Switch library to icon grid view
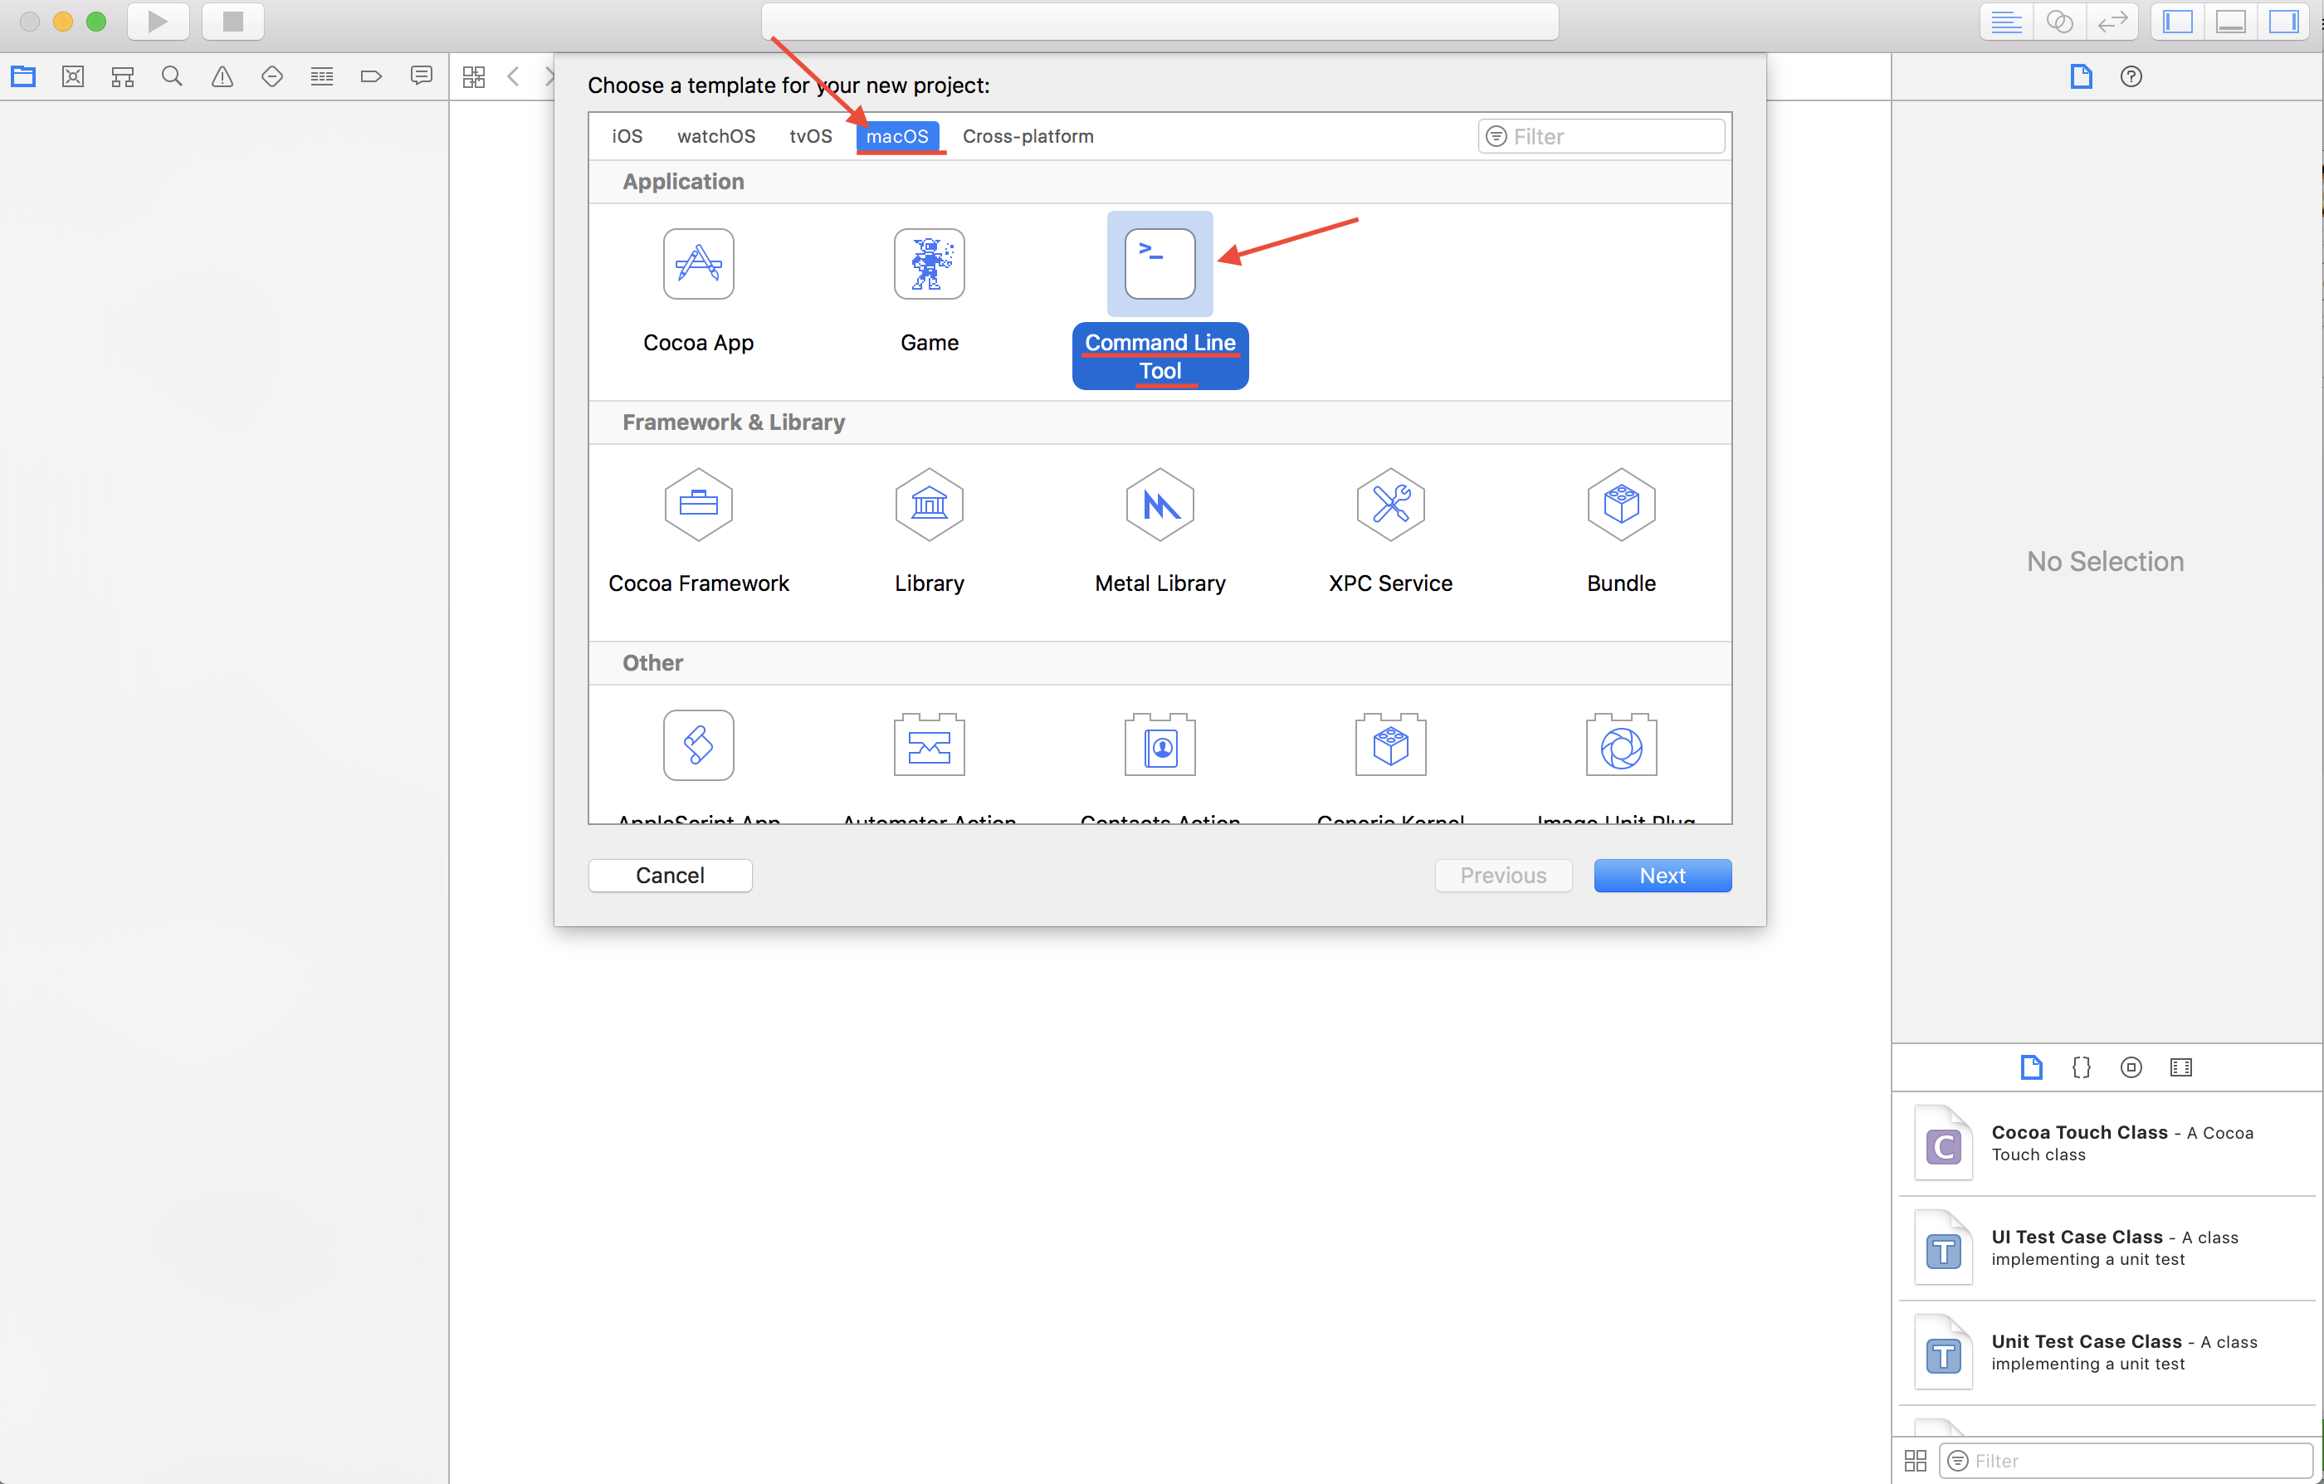Image resolution: width=2324 pixels, height=1484 pixels. coord(1916,1461)
